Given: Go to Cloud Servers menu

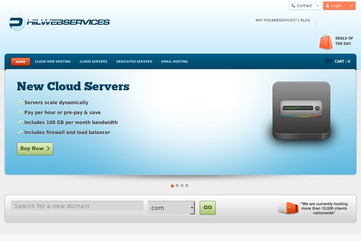Looking at the screenshot, I should [93, 61].
